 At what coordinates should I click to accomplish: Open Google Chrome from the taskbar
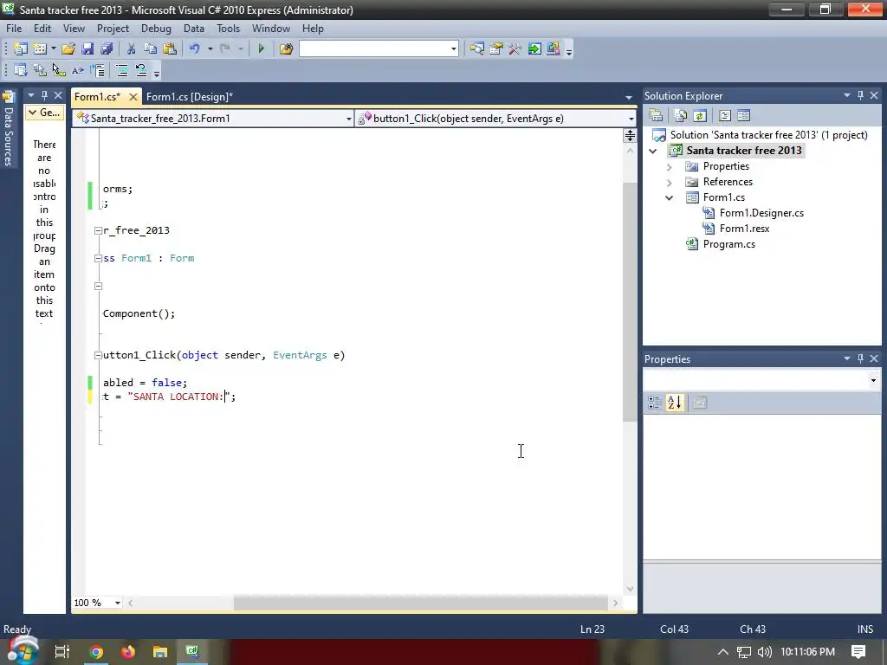(96, 652)
